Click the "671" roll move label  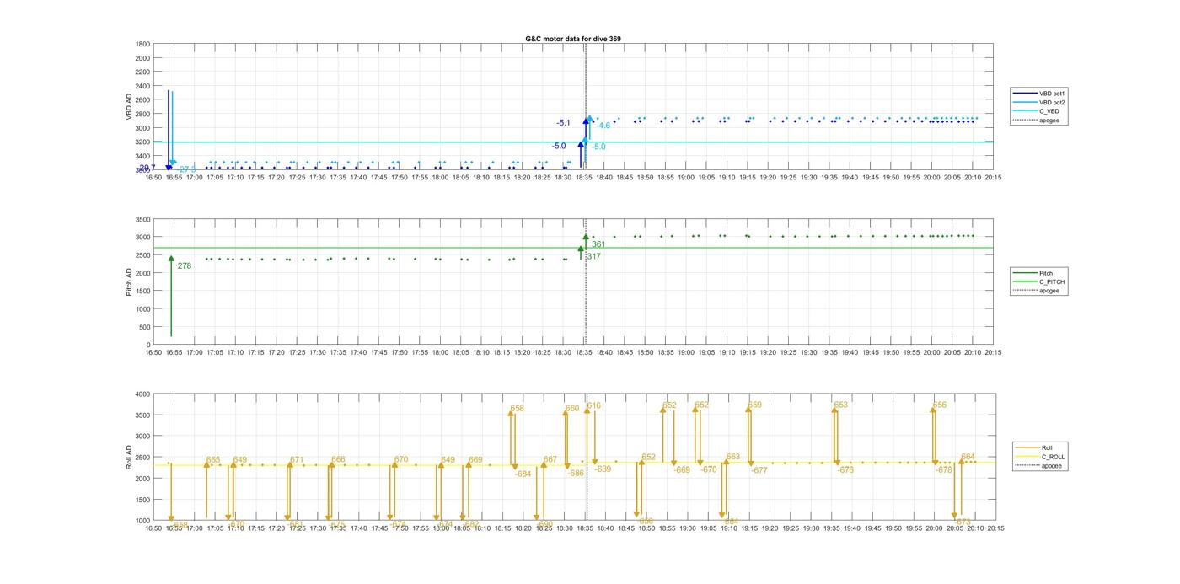click(x=297, y=460)
